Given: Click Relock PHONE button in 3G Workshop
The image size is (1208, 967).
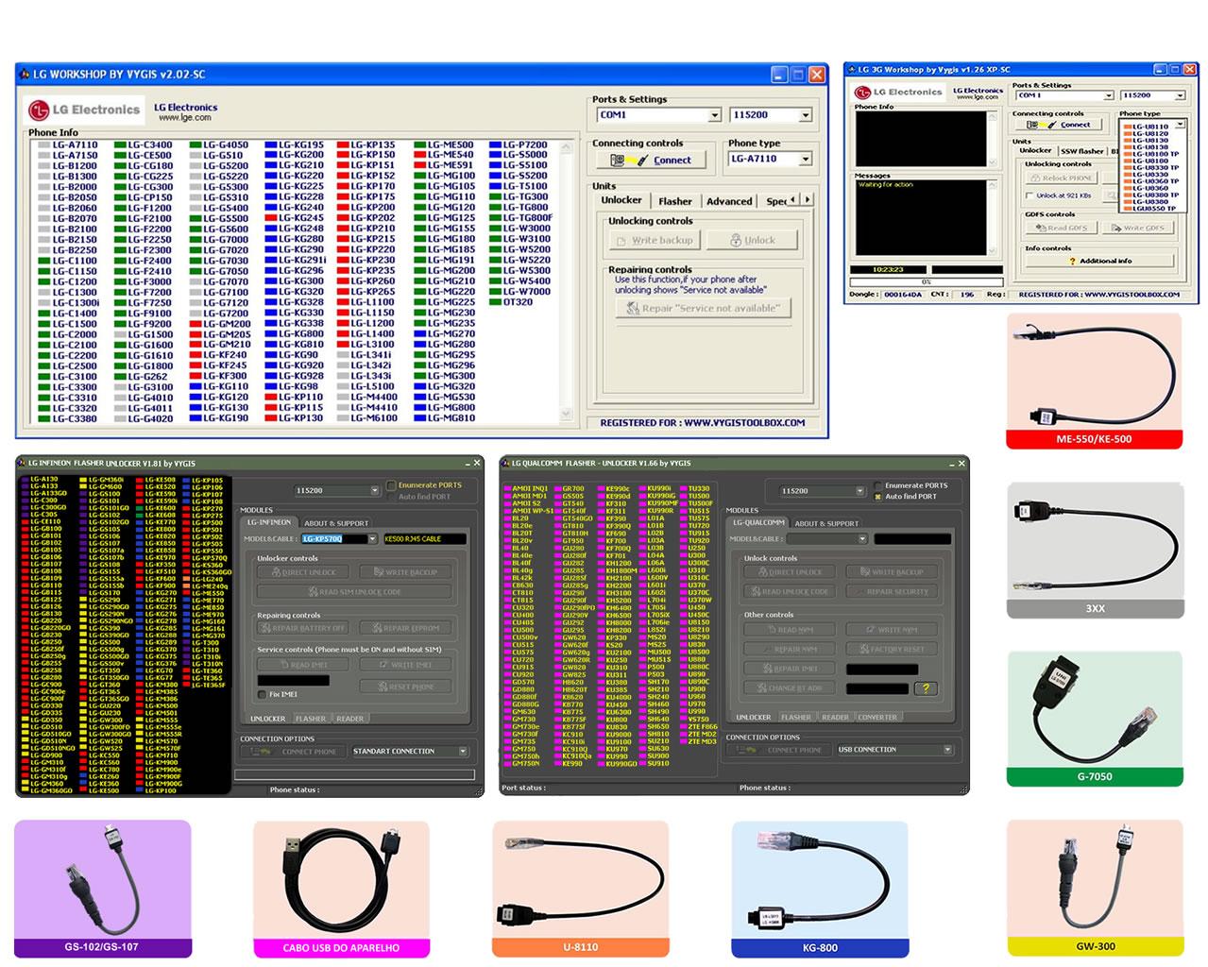Looking at the screenshot, I should (x=1060, y=178).
